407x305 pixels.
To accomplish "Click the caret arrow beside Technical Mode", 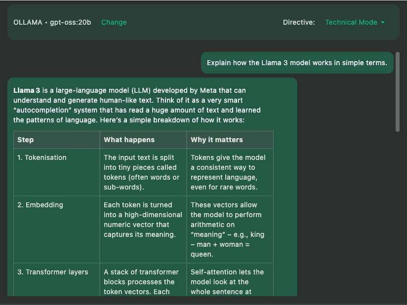I will click(383, 22).
